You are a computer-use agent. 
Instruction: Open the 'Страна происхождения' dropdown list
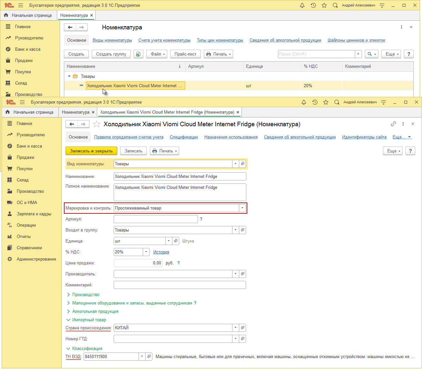[x=236, y=328]
